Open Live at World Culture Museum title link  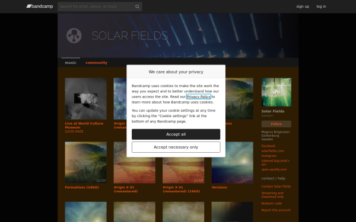pyautogui.click(x=84, y=126)
